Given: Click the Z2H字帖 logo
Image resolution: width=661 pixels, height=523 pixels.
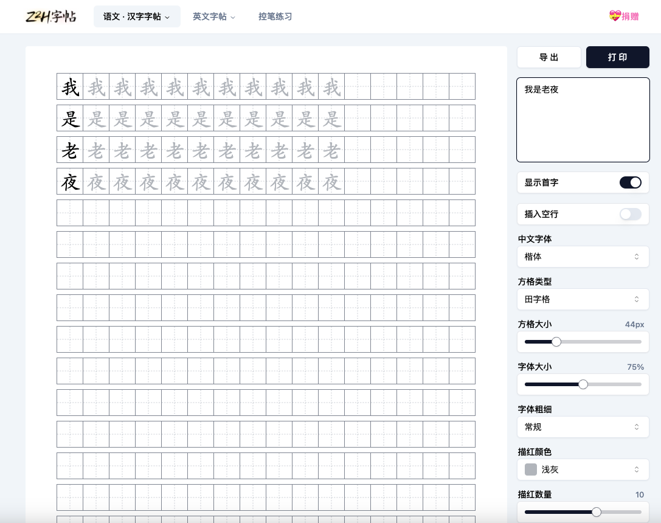Looking at the screenshot, I should [x=51, y=16].
